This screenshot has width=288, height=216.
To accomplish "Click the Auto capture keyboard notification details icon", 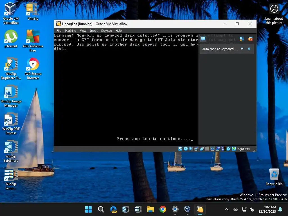I will tap(242, 49).
